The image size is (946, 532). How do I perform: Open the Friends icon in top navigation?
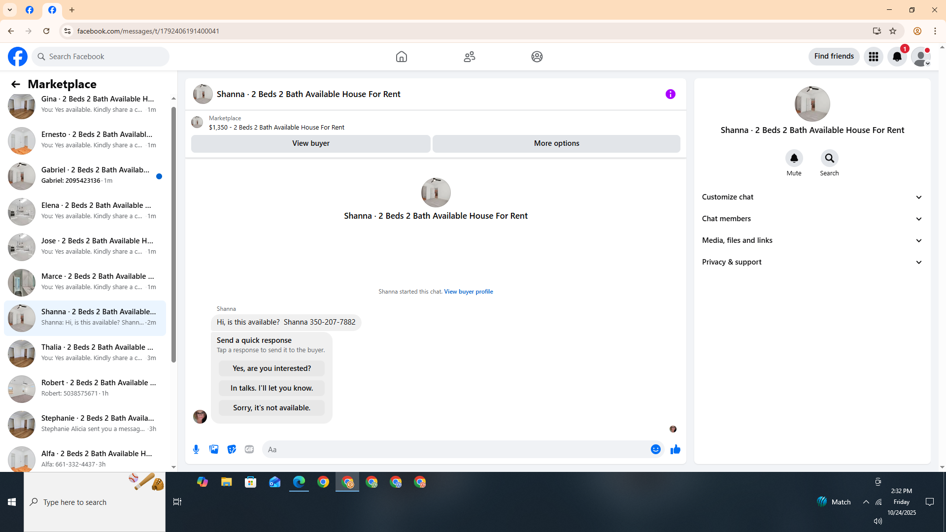click(470, 57)
